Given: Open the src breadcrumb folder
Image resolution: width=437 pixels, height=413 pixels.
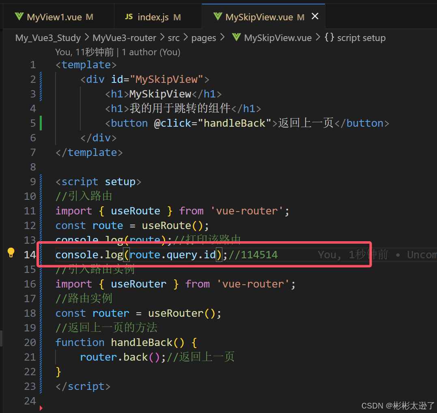Looking at the screenshot, I should tap(174, 38).
